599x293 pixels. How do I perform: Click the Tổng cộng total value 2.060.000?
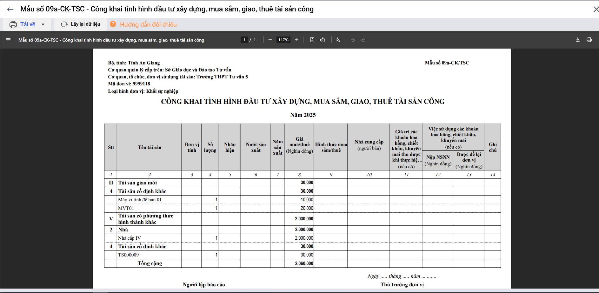304,263
